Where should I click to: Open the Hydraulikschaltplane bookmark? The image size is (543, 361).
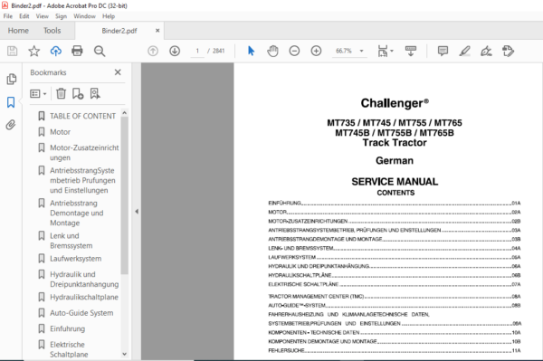pyautogui.click(x=84, y=297)
